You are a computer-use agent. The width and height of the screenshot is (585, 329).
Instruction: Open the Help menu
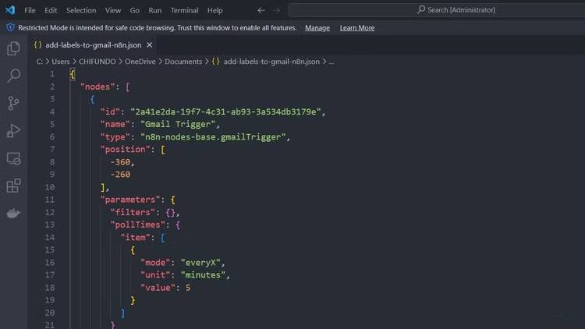pos(215,10)
